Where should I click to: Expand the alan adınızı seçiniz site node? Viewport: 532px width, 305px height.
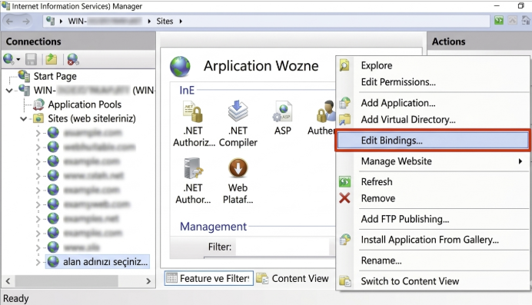point(38,262)
